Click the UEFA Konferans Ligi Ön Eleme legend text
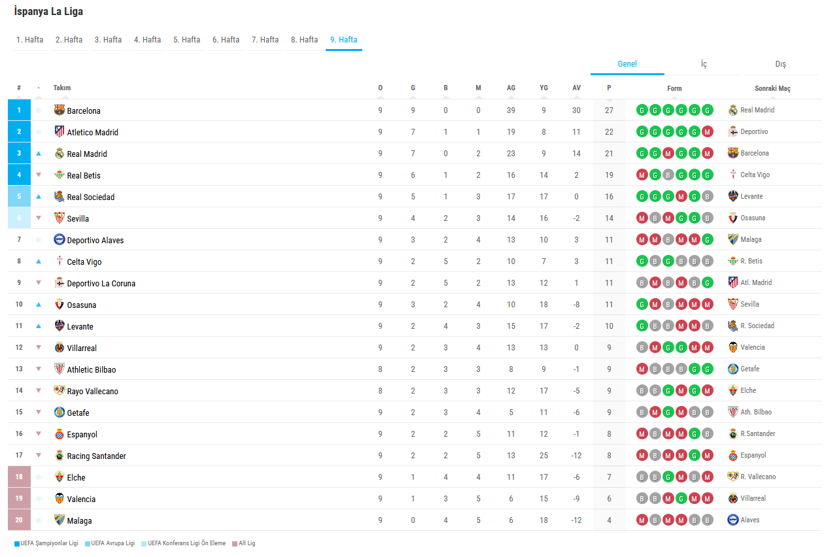Screen dimensions: 826x557 pos(187,543)
